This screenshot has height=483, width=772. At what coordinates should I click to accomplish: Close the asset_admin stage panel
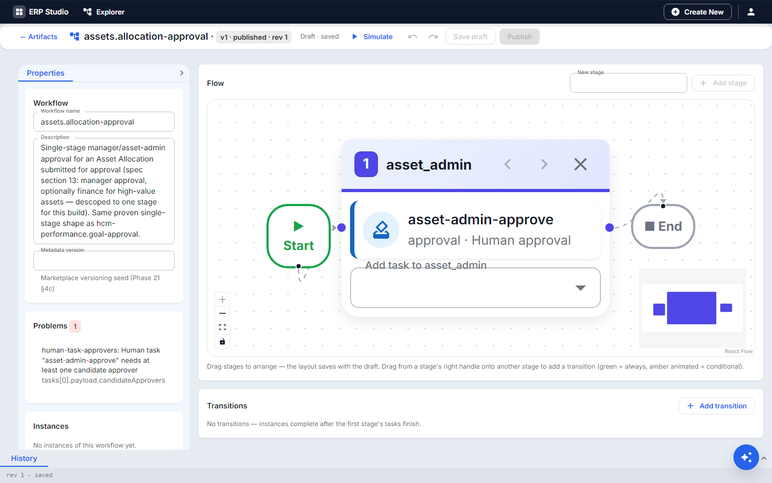581,164
